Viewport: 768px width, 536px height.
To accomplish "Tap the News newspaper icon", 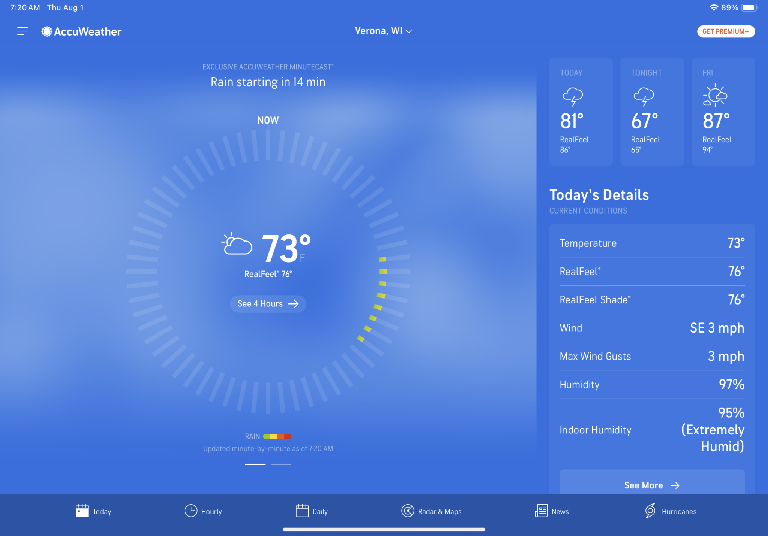I will [541, 511].
